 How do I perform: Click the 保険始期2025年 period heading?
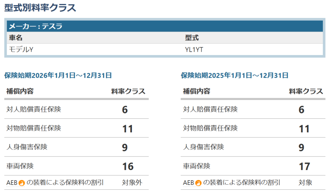click(235, 76)
